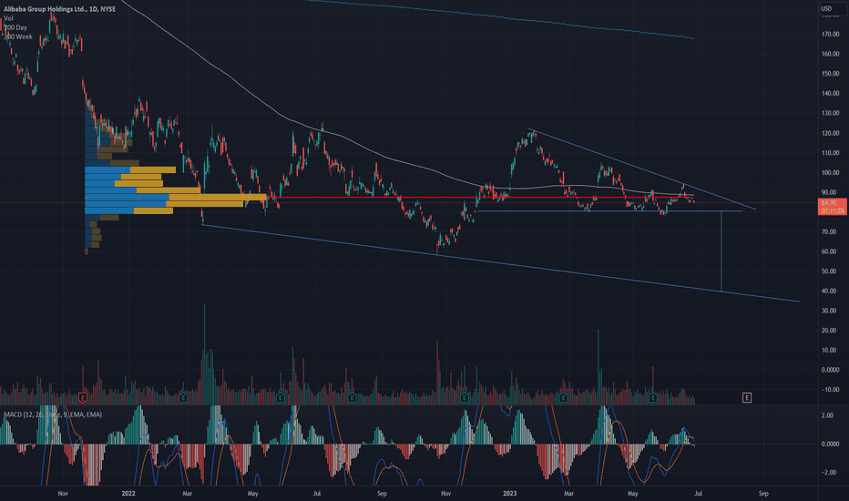The image size is (849, 501).
Task: Select the 200 Day indicator legend
Action: coord(15,27)
